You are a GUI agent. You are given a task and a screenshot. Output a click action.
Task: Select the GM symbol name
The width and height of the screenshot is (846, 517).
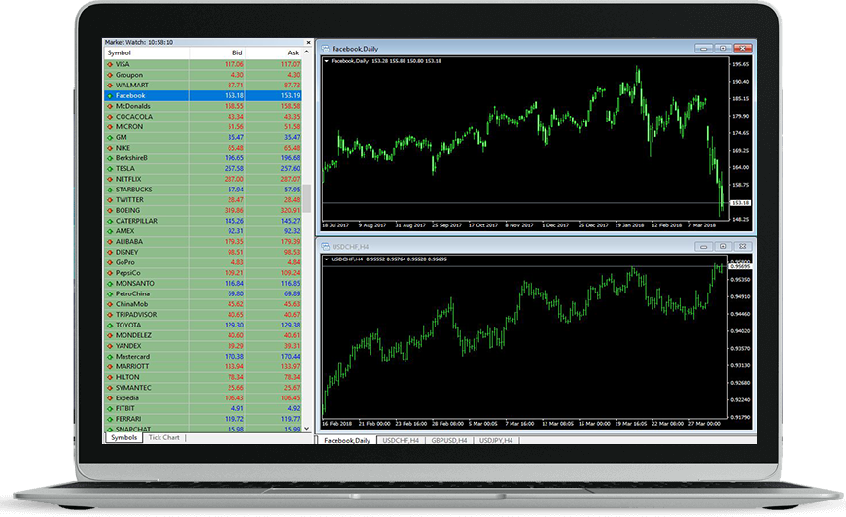click(121, 137)
